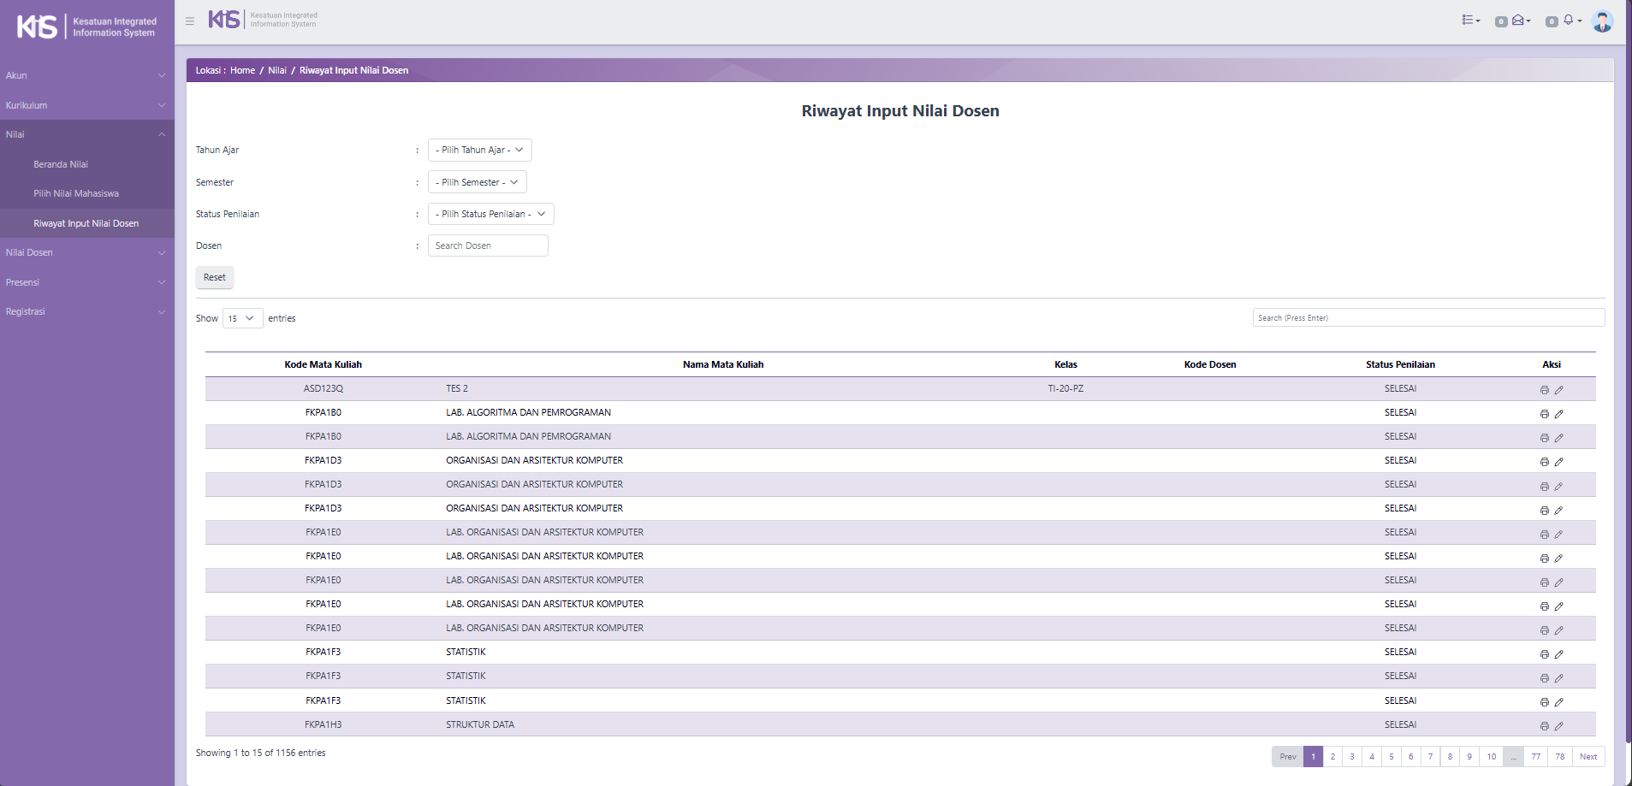
Task: Go to the Next page of results
Action: pos(1587,757)
